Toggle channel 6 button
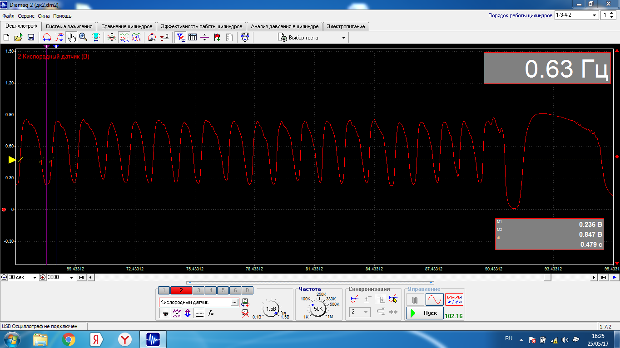Viewport: 620px width, 348px height. 235,290
